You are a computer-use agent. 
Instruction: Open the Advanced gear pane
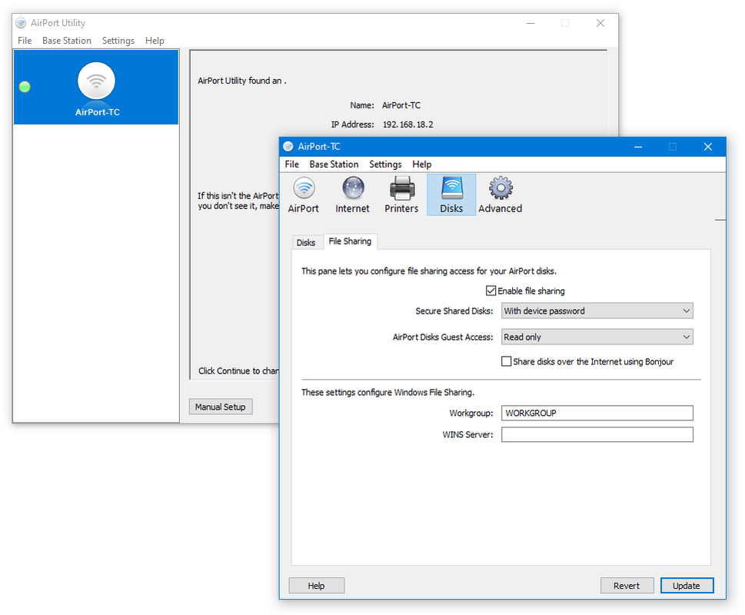[x=501, y=194]
